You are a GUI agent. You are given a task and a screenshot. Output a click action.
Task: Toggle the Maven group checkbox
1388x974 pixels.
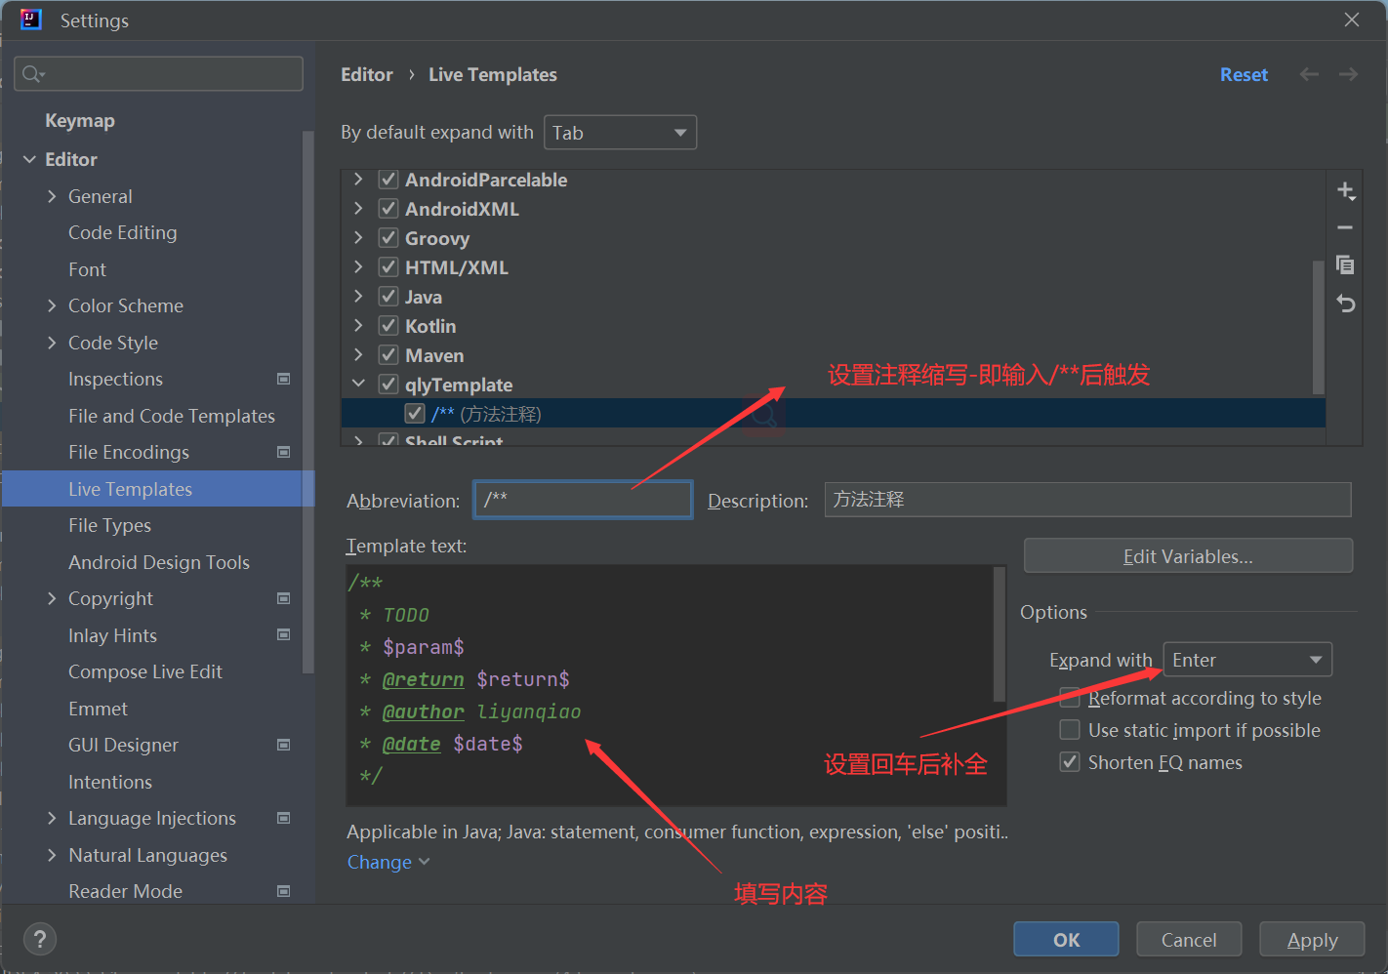pyautogui.click(x=388, y=355)
